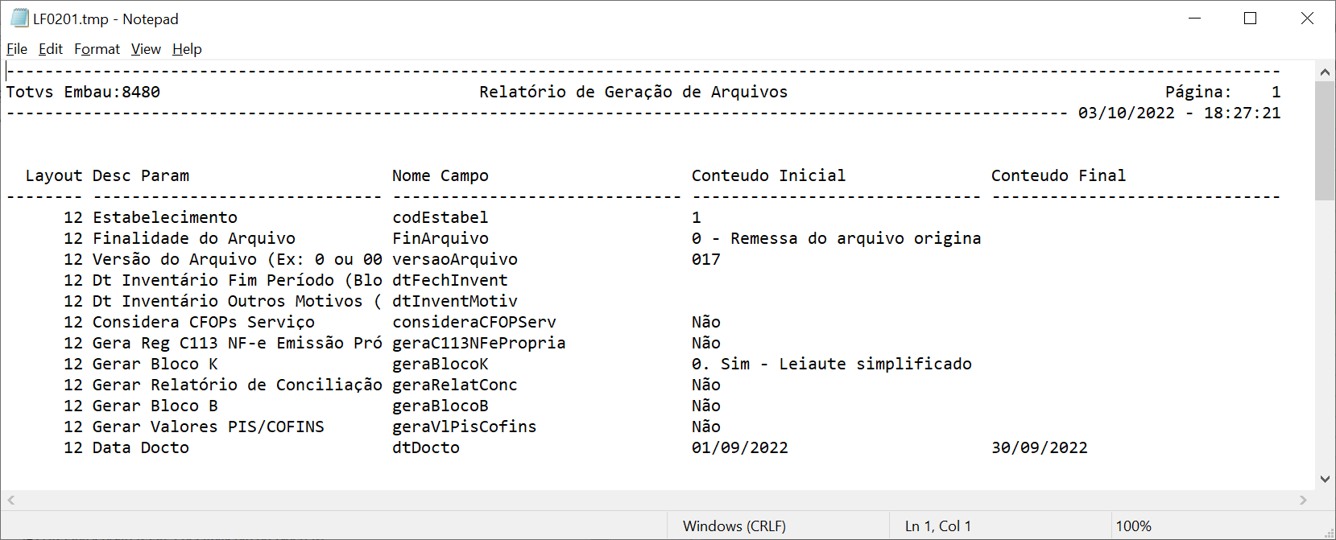Image resolution: width=1336 pixels, height=540 pixels.
Task: Open the Help menu
Action: click(x=187, y=49)
